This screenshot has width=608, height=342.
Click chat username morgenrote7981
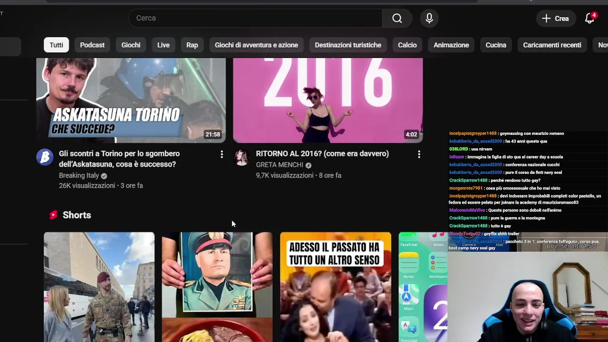point(465,188)
